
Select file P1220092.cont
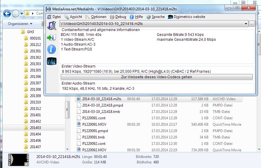159,144
